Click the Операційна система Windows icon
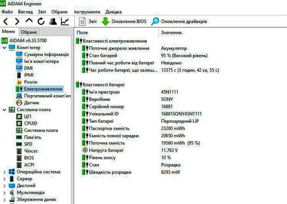Image resolution: width=287 pixels, height=204 pixels. (12, 172)
